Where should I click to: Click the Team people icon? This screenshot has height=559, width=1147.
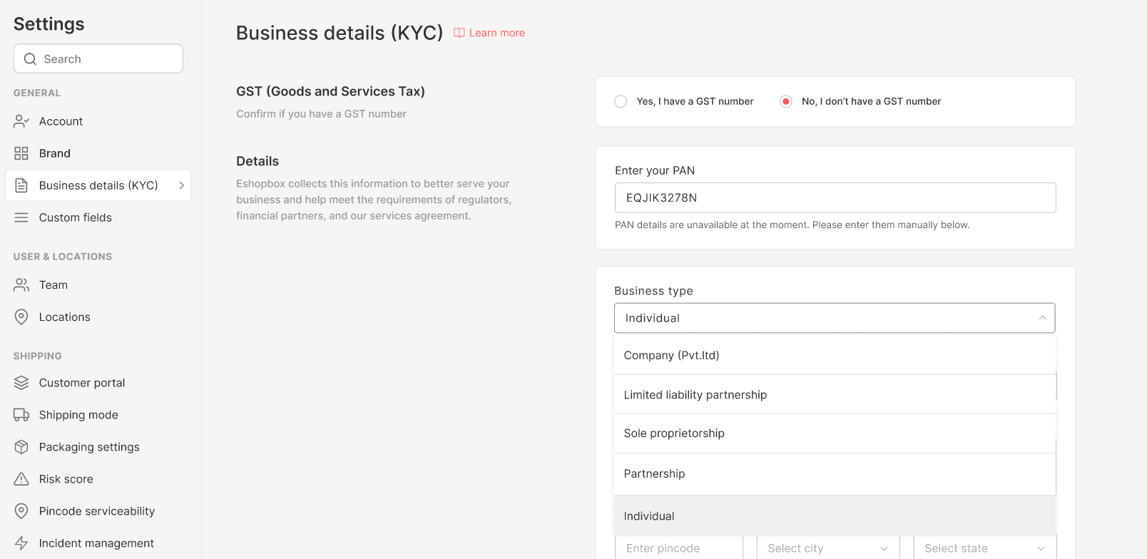click(x=21, y=285)
